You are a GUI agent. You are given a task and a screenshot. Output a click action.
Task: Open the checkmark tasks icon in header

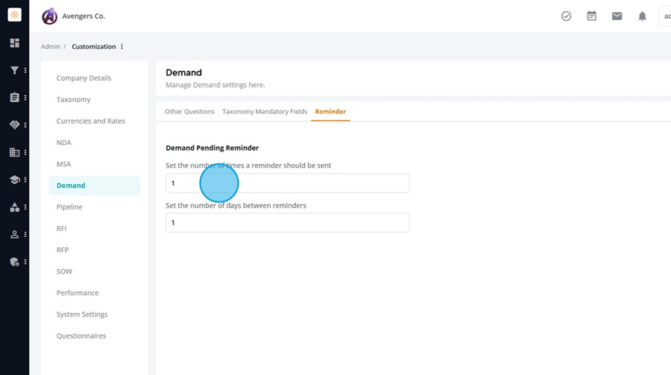(566, 16)
